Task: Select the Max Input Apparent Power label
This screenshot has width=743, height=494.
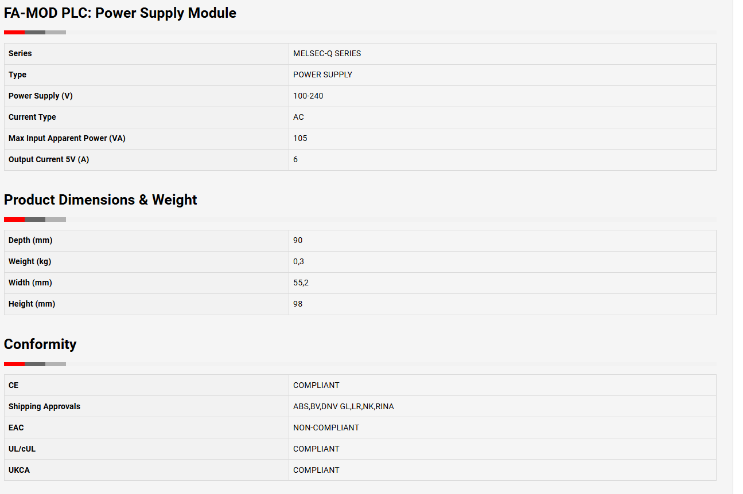Action: pos(67,138)
